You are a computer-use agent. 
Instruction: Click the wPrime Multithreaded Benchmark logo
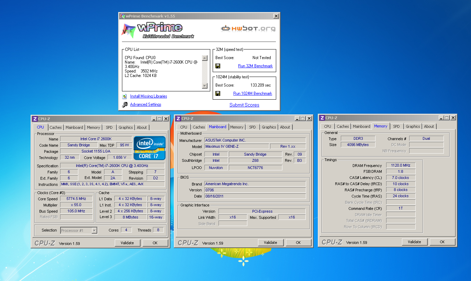(x=158, y=30)
